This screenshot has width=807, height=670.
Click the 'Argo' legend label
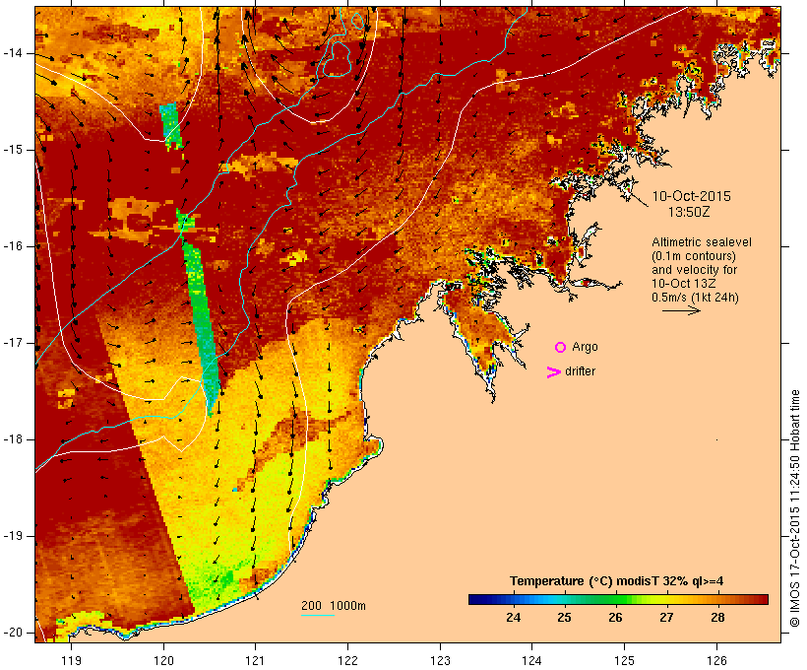pyautogui.click(x=585, y=348)
